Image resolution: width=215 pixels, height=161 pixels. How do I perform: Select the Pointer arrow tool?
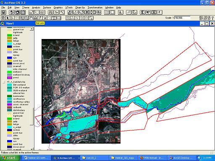[x=8, y=18]
